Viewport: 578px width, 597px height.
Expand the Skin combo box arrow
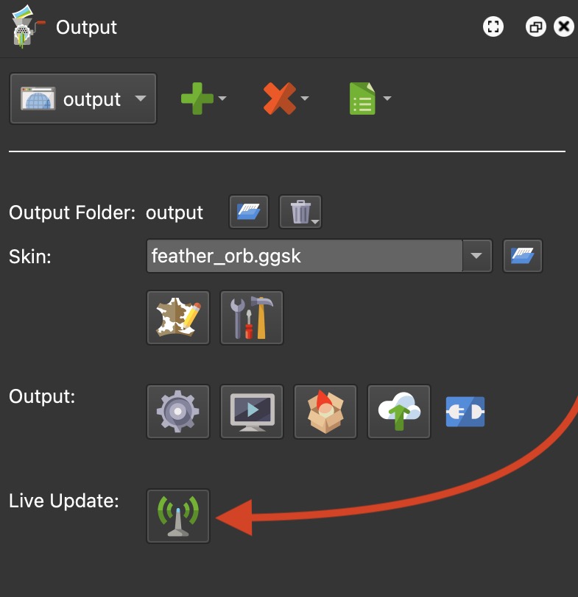476,256
